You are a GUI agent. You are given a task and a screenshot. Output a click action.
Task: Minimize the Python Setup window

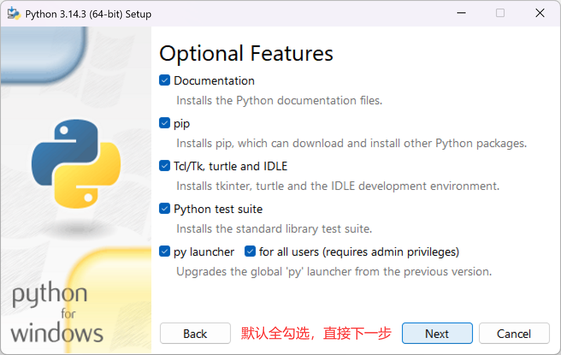[461, 13]
